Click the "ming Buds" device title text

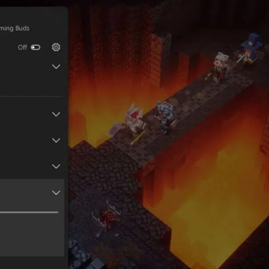click(x=15, y=28)
